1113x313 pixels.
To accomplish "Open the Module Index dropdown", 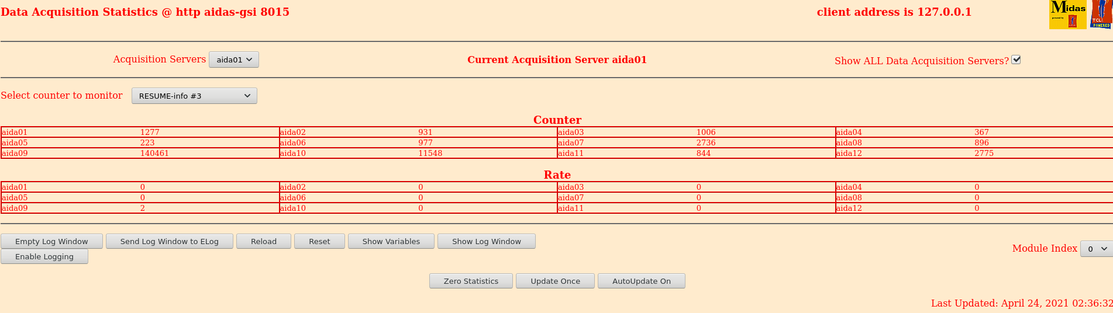I will click(x=1096, y=249).
